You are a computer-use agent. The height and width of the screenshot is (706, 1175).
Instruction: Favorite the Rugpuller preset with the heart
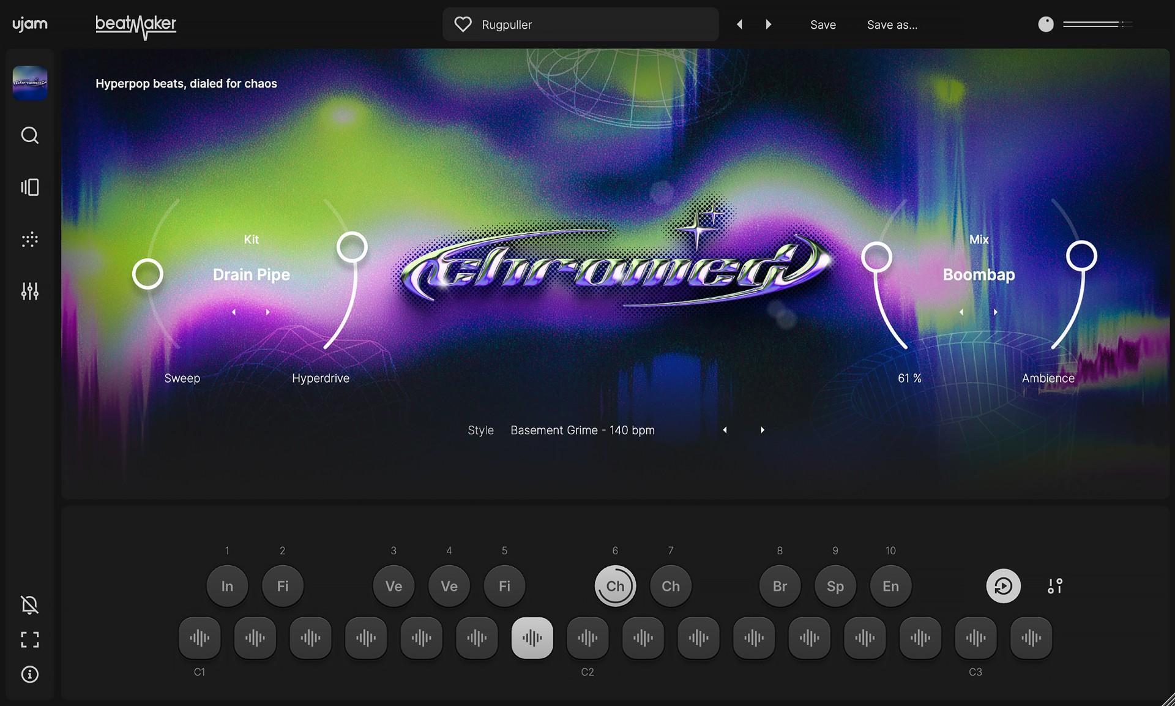click(463, 24)
